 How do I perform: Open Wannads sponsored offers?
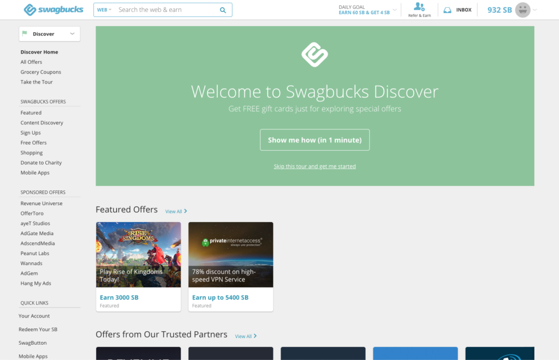[x=31, y=263]
